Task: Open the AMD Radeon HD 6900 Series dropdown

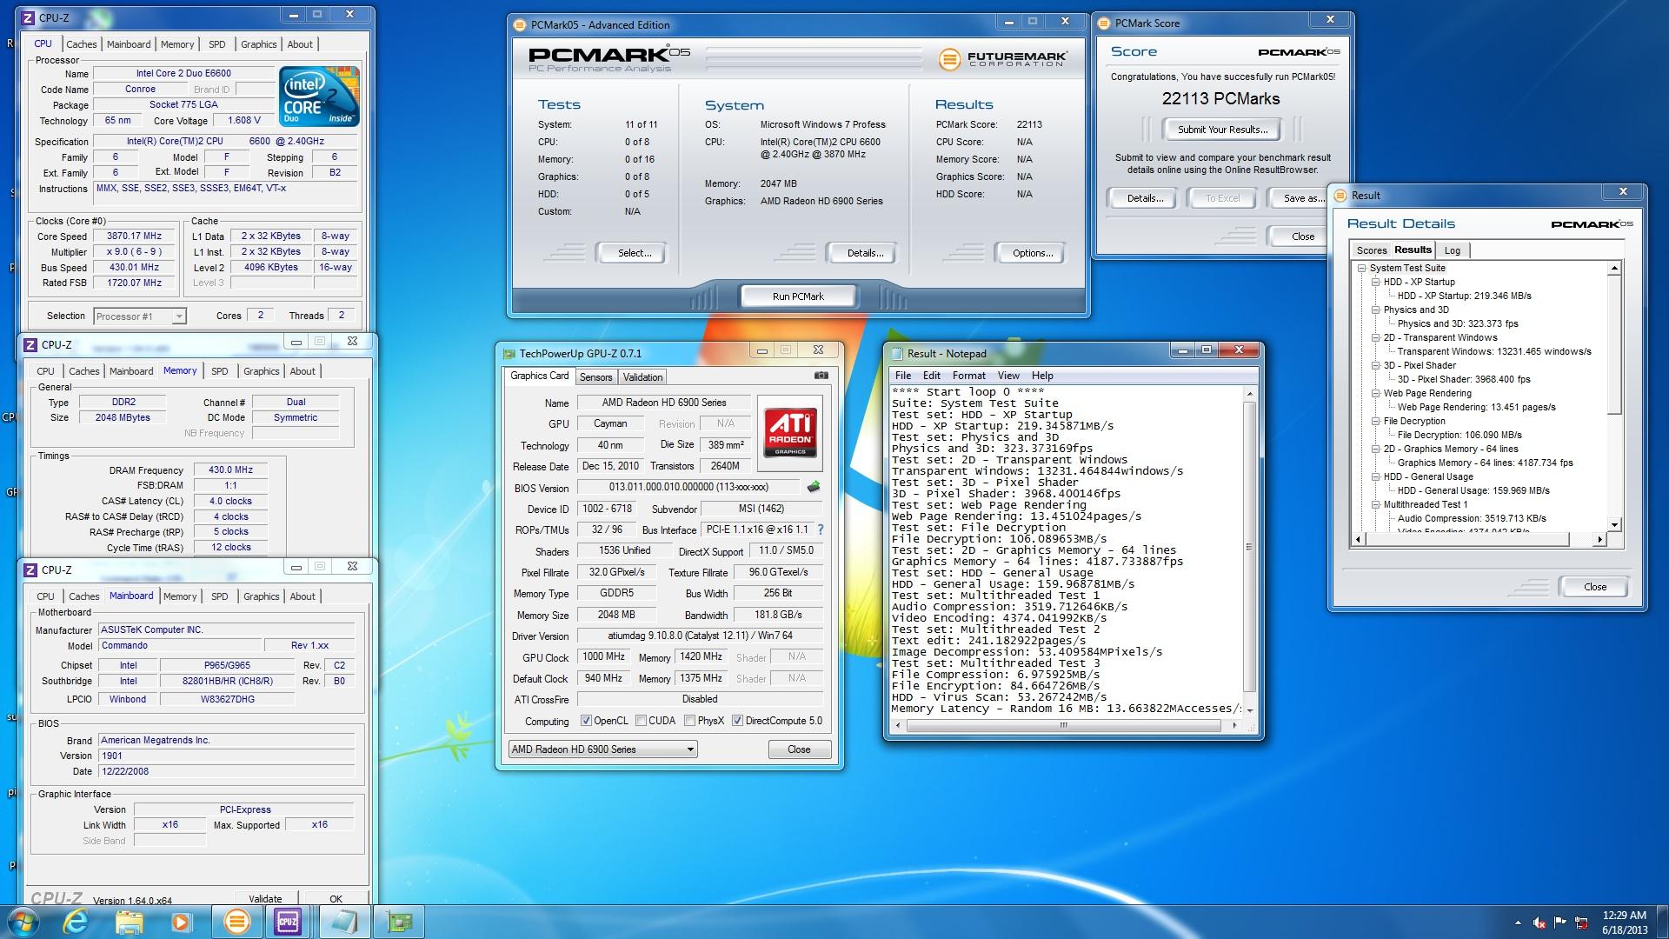Action: (602, 749)
